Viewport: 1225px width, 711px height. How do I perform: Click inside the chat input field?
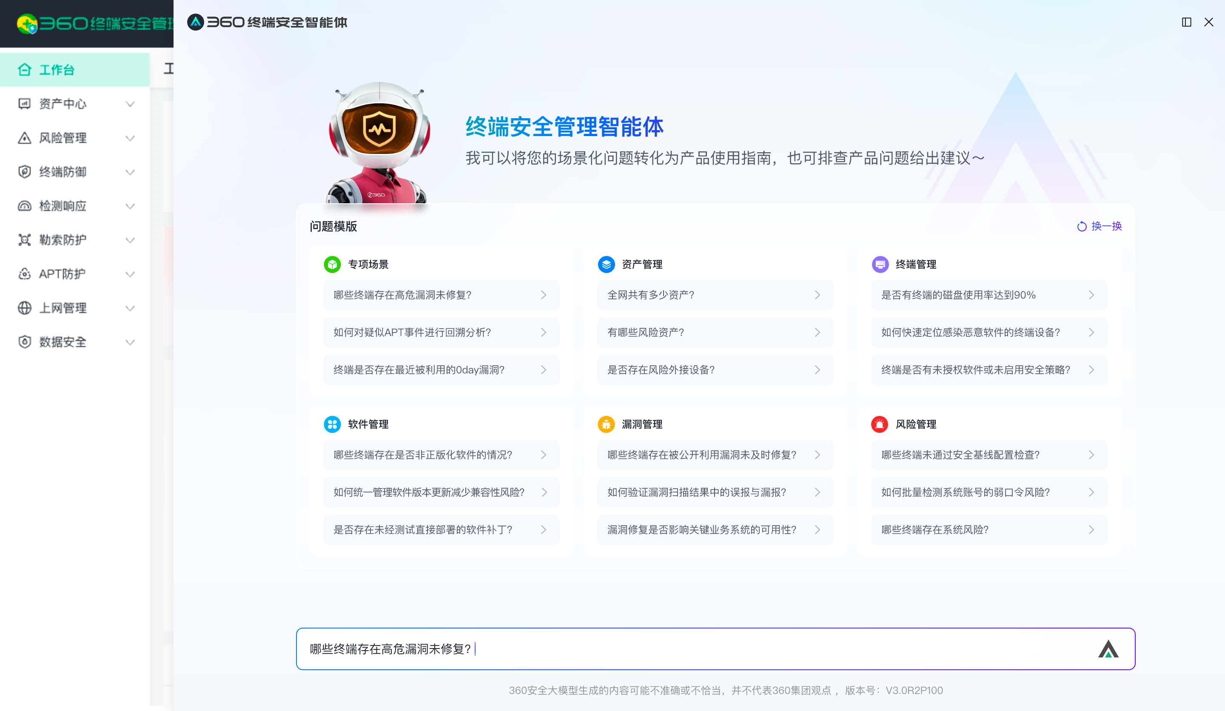[681, 649]
